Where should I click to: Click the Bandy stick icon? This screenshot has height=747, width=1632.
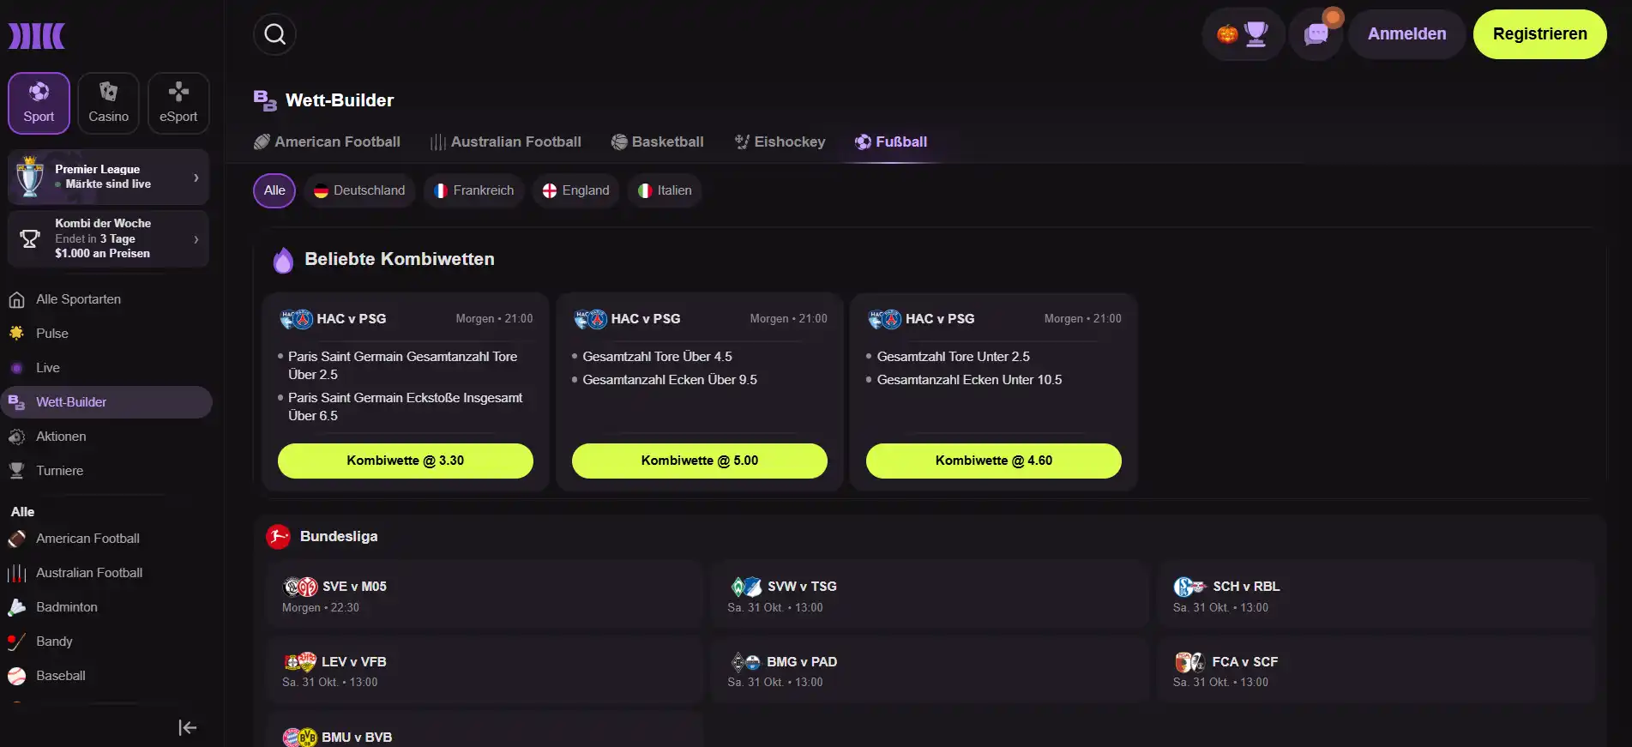tap(16, 642)
